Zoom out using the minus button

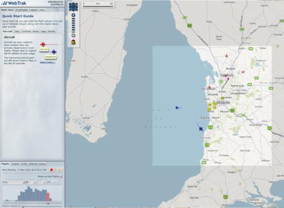tap(73, 35)
